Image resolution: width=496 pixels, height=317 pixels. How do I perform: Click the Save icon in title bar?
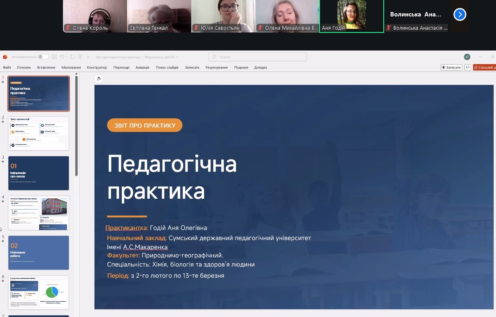55,57
